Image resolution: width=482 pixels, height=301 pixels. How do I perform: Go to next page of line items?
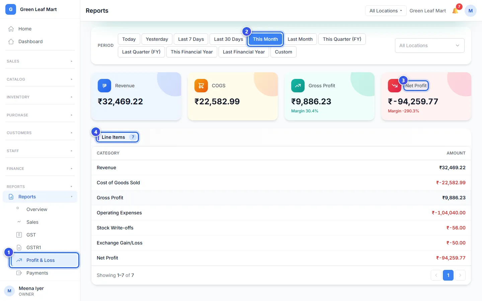click(x=460, y=275)
